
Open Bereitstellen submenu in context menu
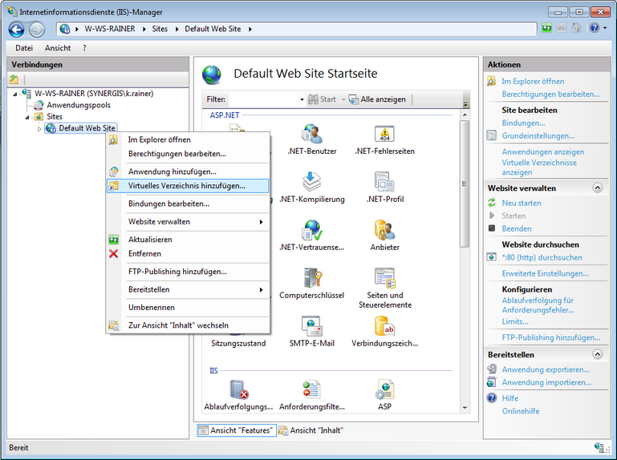tap(188, 289)
